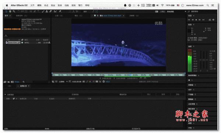Click the project footage thumbnail

(x=12, y=24)
